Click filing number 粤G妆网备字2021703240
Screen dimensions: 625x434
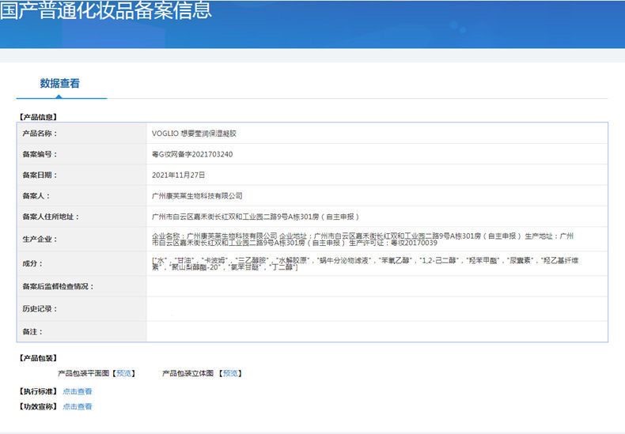point(192,154)
